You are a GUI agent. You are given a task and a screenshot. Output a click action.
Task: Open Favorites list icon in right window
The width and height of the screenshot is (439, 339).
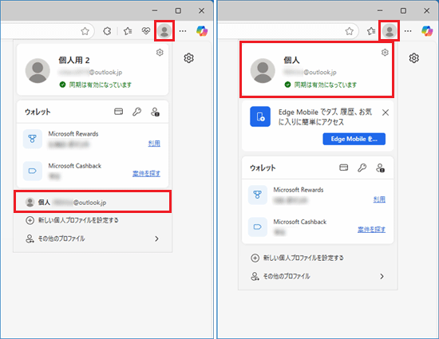[371, 31]
